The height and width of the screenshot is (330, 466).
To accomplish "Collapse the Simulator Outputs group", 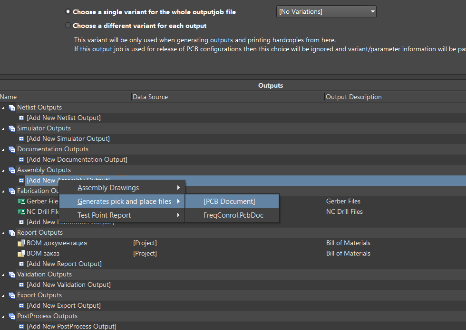I will tap(3, 128).
